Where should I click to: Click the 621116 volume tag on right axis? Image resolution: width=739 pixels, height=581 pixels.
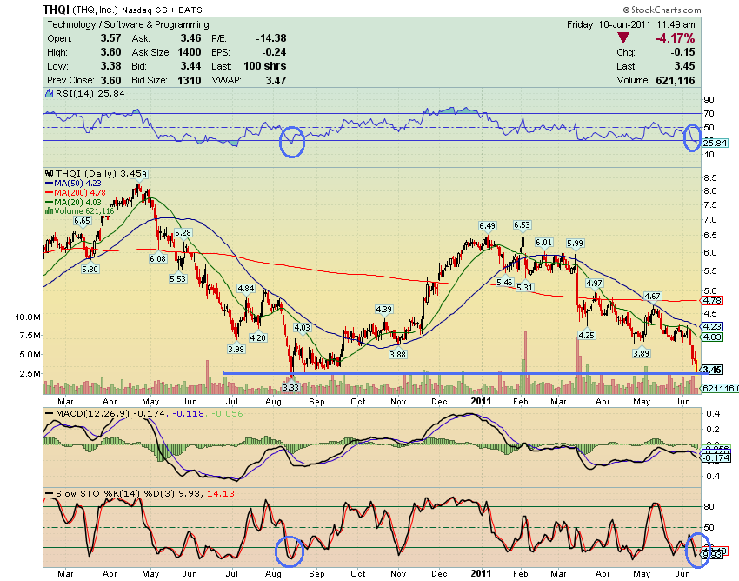pos(720,388)
